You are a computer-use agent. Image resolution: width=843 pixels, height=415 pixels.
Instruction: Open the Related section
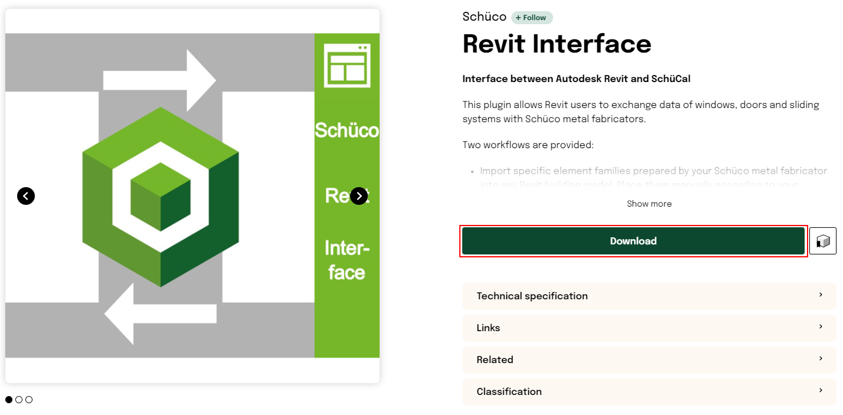pyautogui.click(x=495, y=360)
